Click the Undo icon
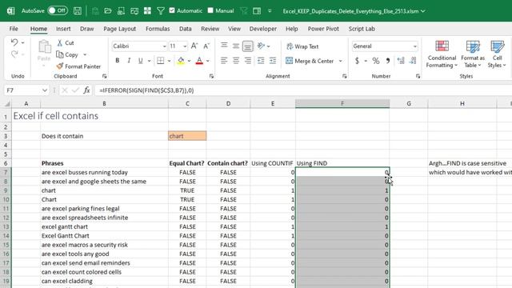 pos(14,42)
